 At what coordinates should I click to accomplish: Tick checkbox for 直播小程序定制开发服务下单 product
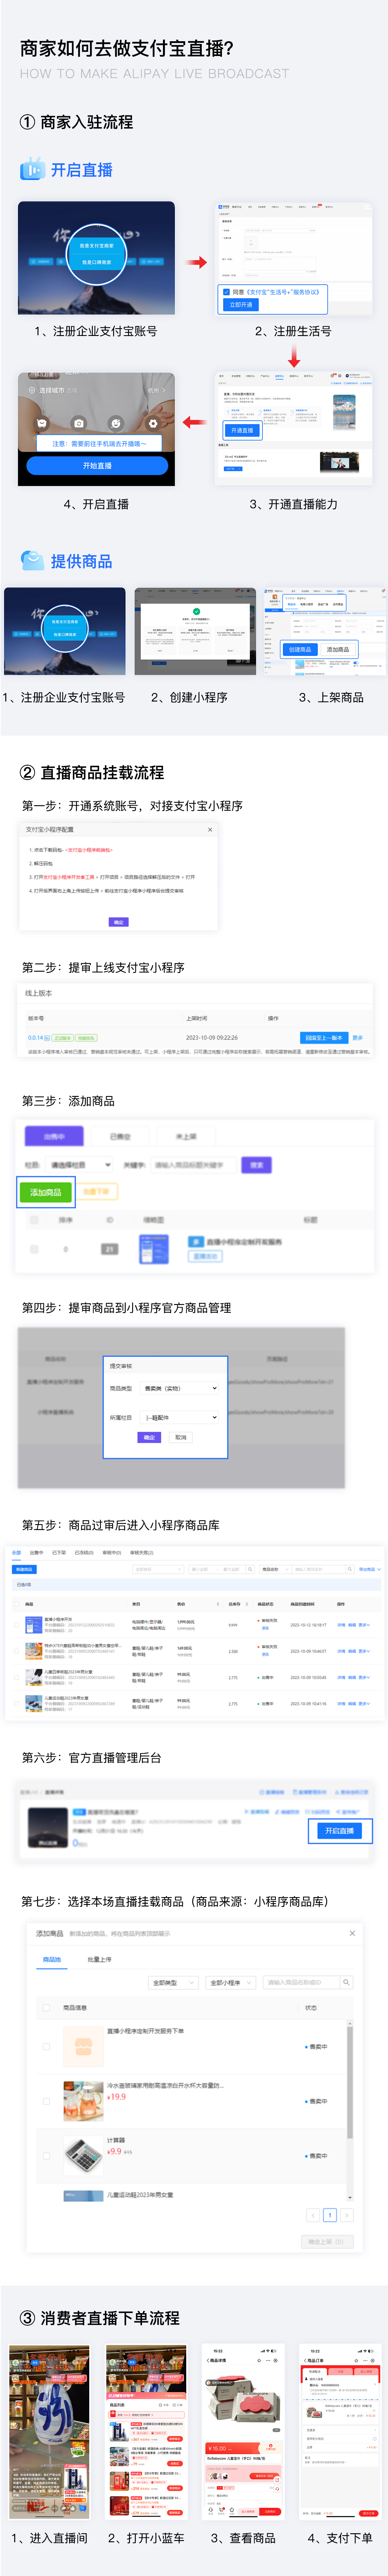tap(46, 2046)
